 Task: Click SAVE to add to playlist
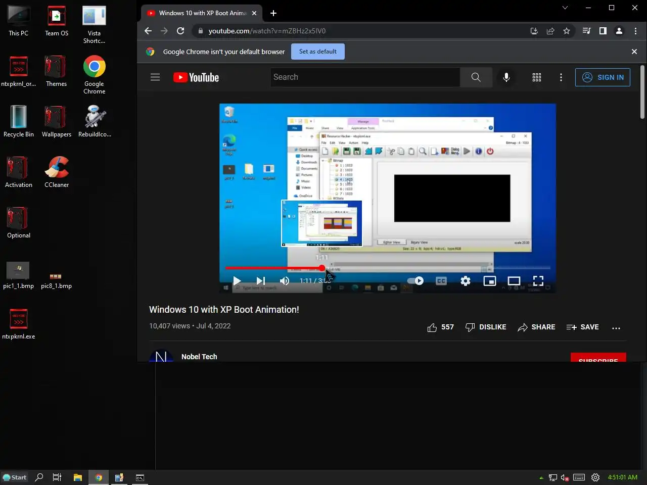coord(582,327)
